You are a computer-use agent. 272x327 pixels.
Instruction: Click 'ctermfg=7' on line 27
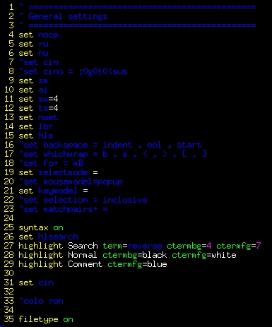coord(239,246)
